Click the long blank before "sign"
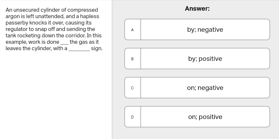The image size is (279, 139). [79, 49]
